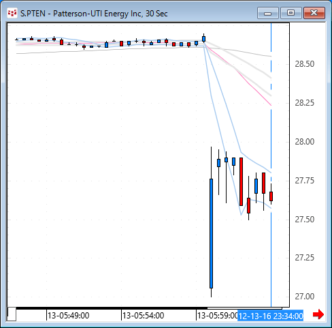Click the 13-05:54:00 time axis label
Image resolution: width=332 pixels, height=328 pixels.
click(x=143, y=316)
